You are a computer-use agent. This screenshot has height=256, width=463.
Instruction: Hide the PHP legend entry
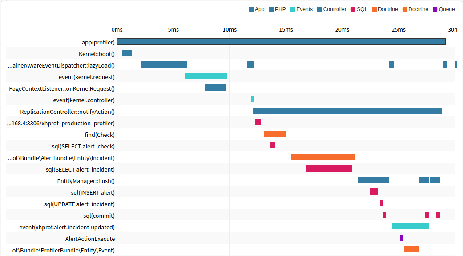277,9
